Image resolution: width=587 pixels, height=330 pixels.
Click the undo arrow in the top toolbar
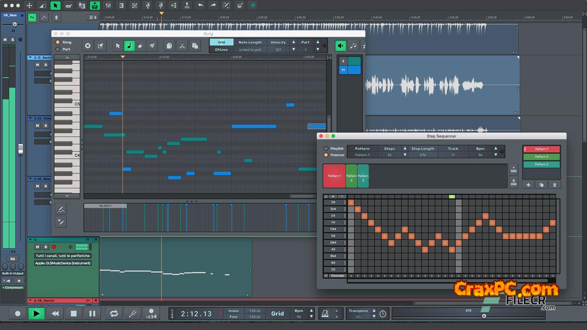[x=200, y=5]
